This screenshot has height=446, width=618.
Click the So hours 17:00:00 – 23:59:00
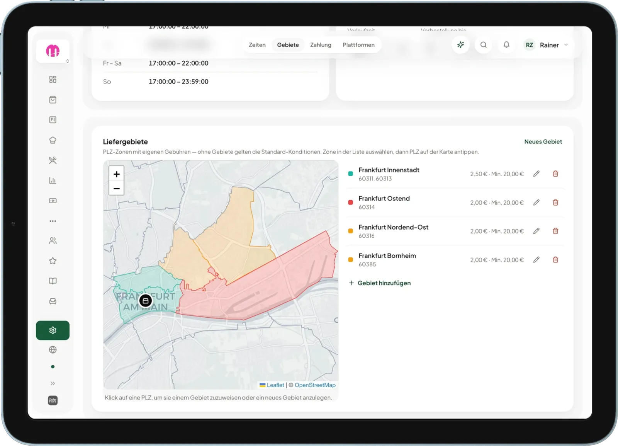point(178,82)
